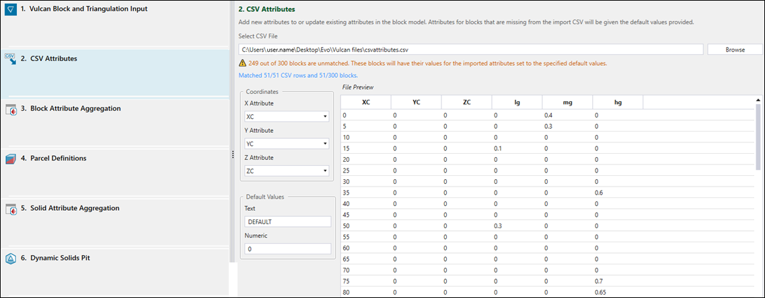Select step 6 Dynamic Solids Pit
Screen dimensions: 765x298
[x=59, y=258]
